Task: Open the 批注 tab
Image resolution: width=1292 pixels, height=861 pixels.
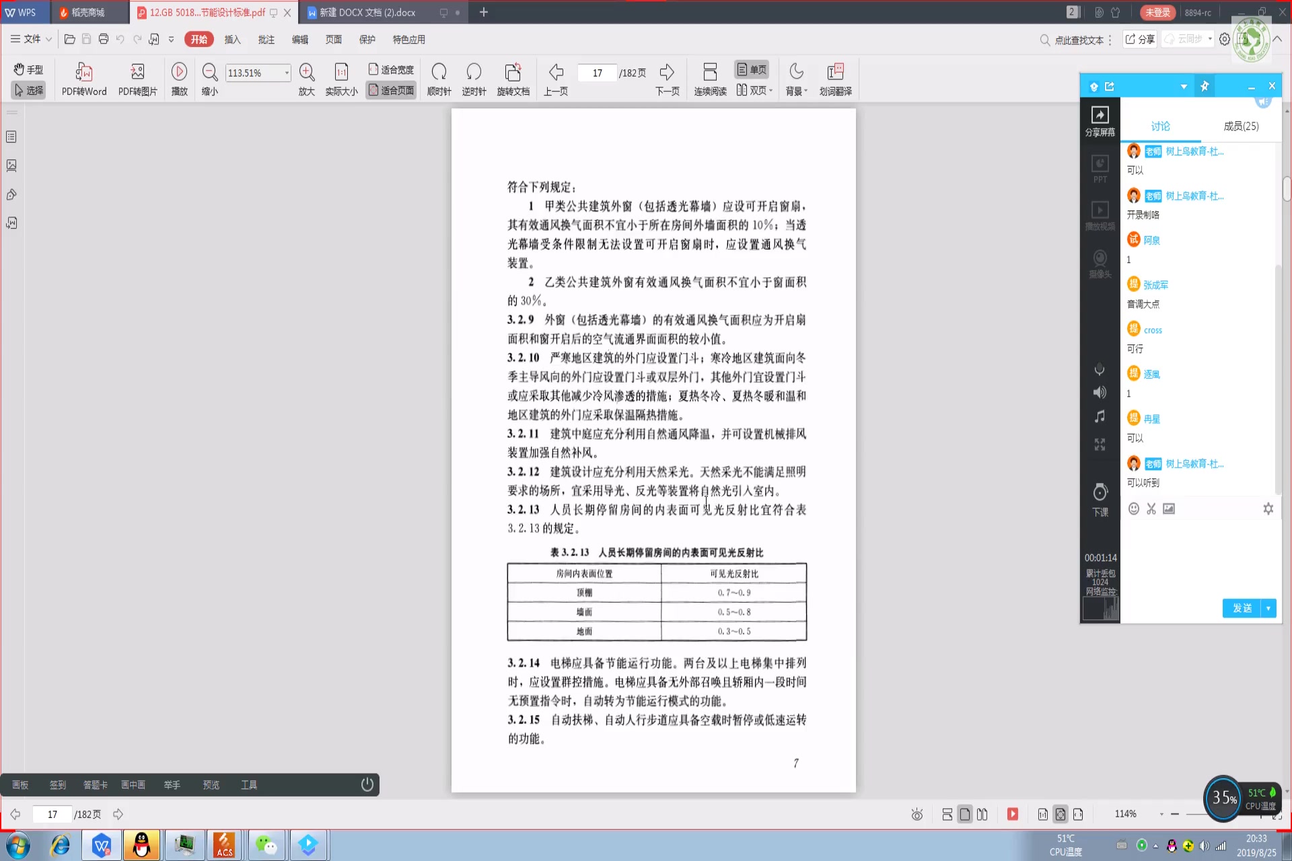Action: 266,40
